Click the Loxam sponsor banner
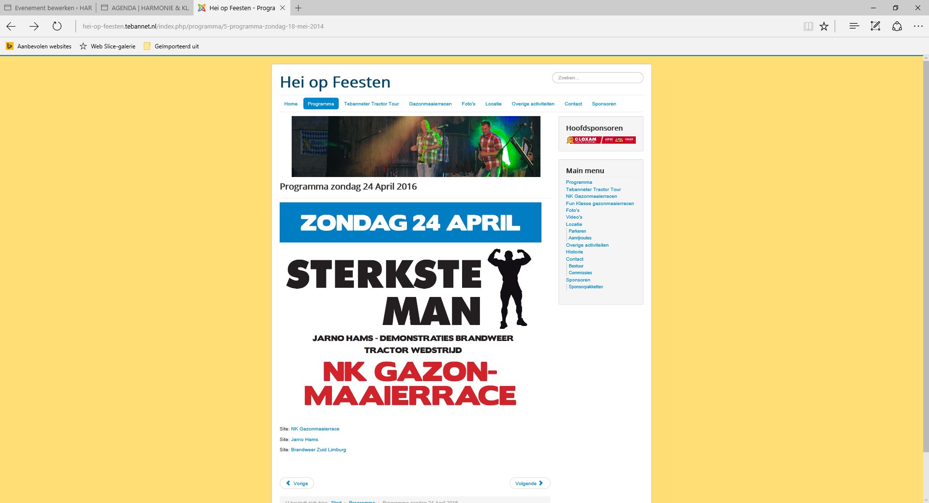 coord(601,140)
